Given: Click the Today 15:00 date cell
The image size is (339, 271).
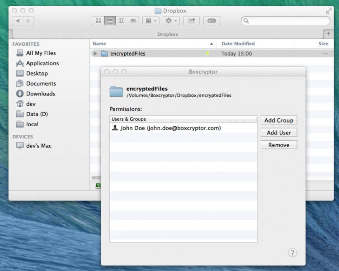Looking at the screenshot, I should (237, 54).
